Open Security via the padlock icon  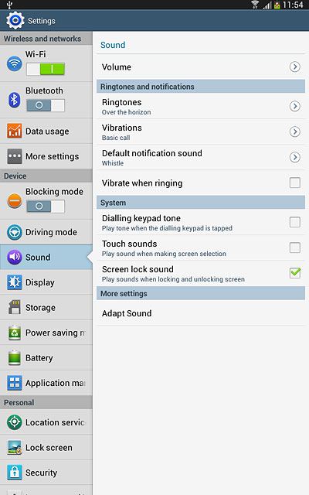[15, 473]
